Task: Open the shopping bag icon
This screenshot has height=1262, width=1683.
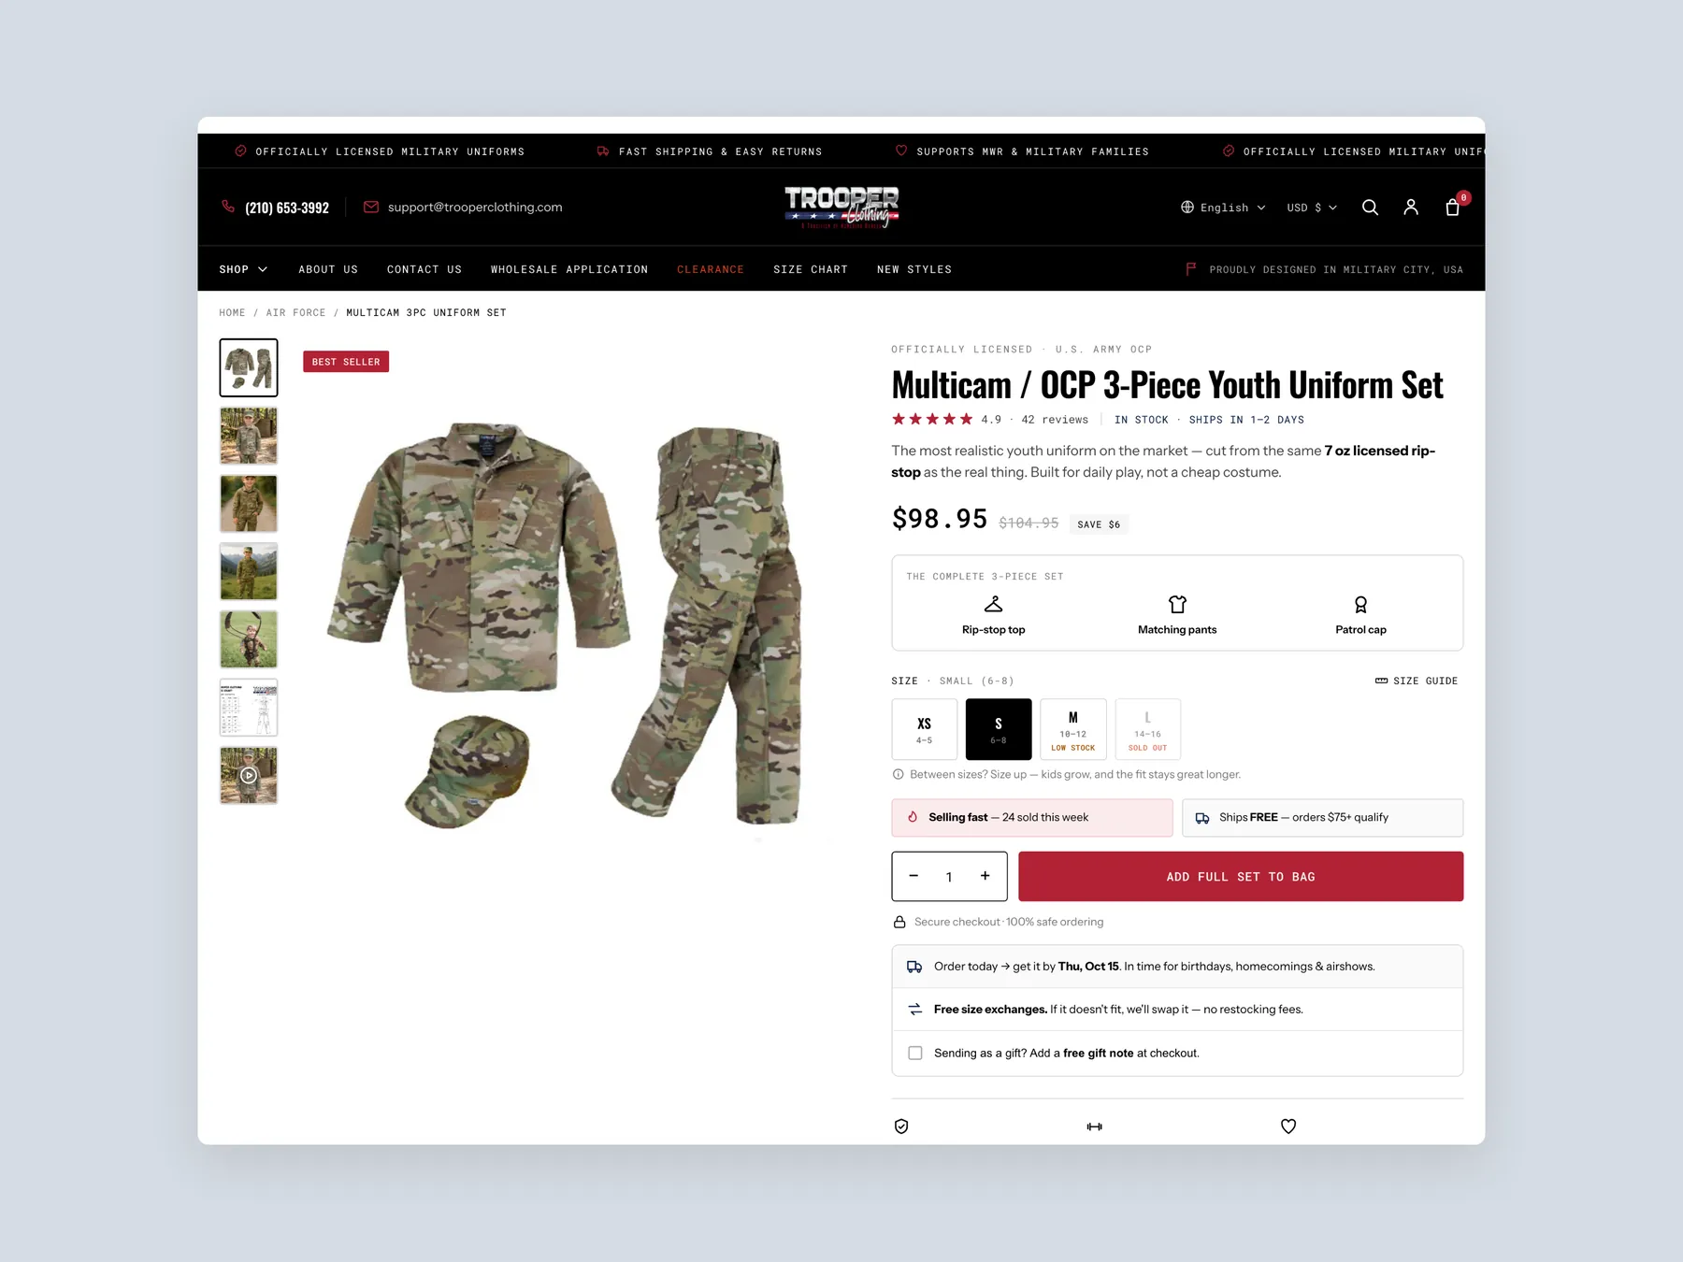Action: point(1453,208)
